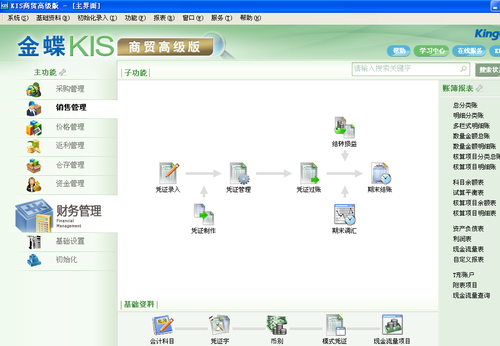Open the T形账户 link
Screen dimensions: 500x346
click(x=463, y=275)
